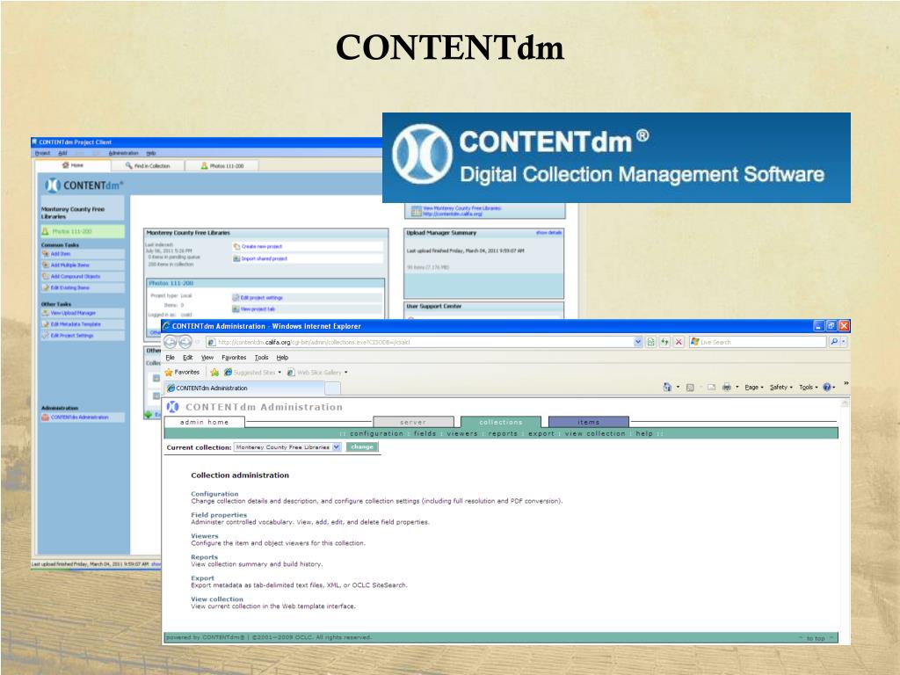Switch to the collections tab

(x=500, y=423)
